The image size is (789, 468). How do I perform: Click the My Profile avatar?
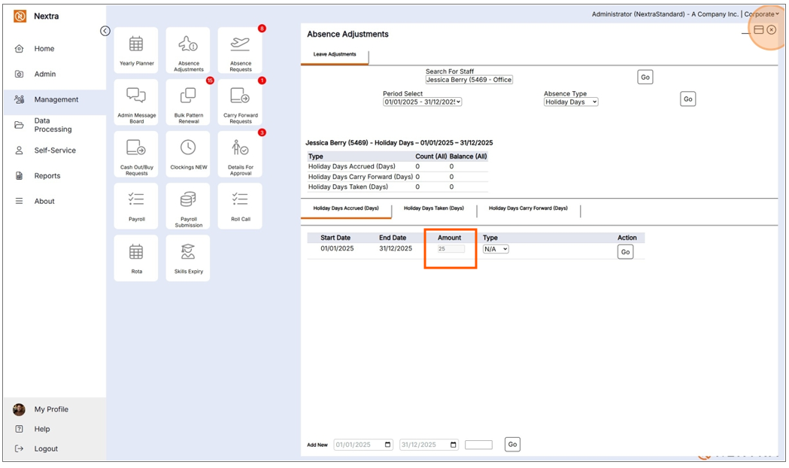pos(19,409)
